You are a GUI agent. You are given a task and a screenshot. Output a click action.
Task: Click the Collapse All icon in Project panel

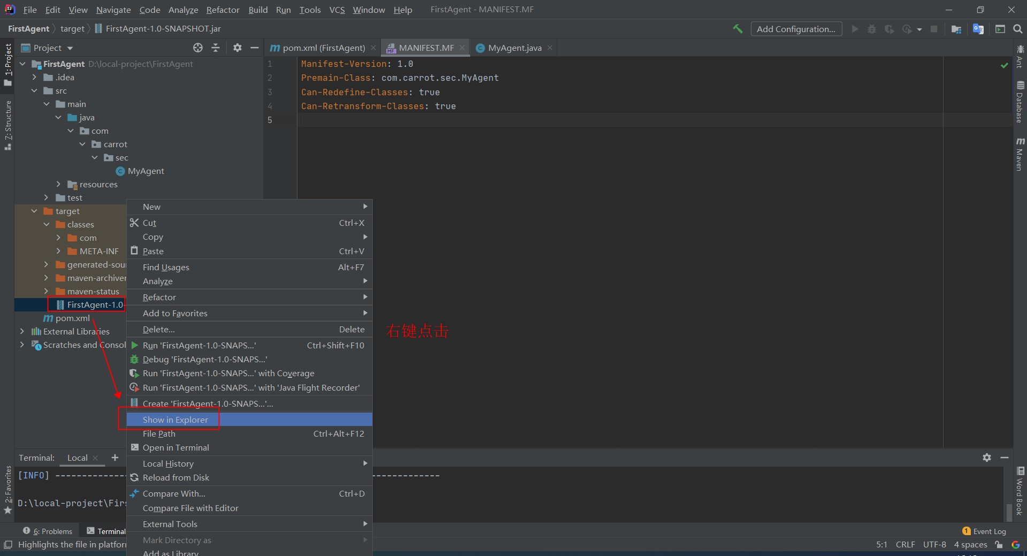coord(216,48)
